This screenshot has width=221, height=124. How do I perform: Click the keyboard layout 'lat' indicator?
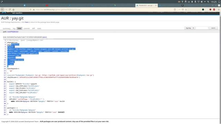189,2
